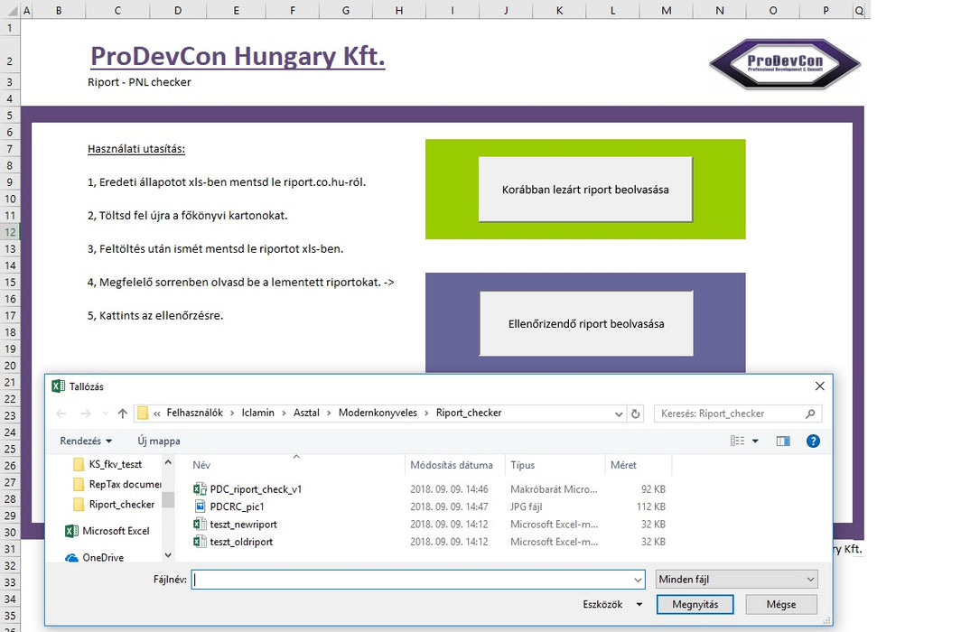Viewport: 961px width, 632px height.
Task: Open OneDrive from the sidebar icon
Action: coord(70,557)
